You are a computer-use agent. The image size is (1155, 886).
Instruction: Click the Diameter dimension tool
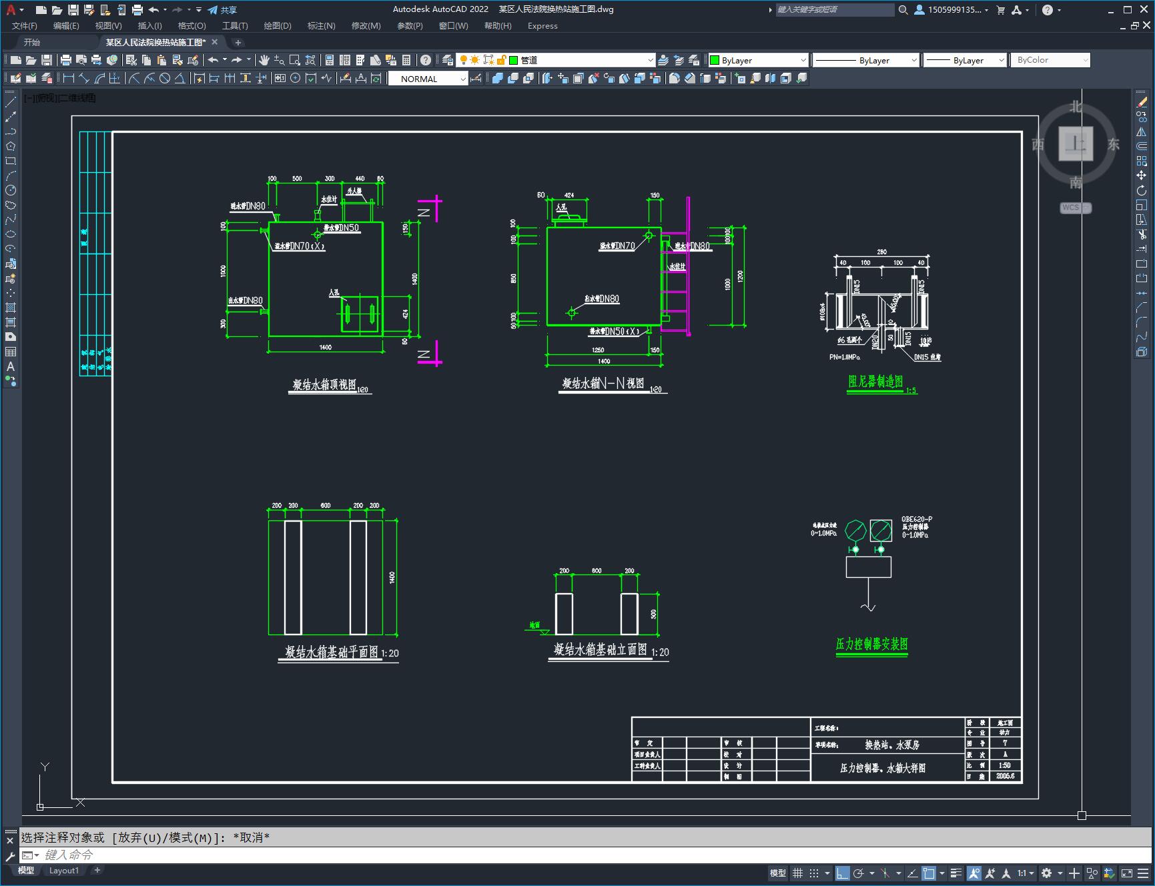click(165, 79)
